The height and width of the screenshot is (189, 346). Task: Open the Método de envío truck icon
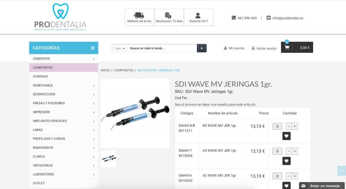139,15
